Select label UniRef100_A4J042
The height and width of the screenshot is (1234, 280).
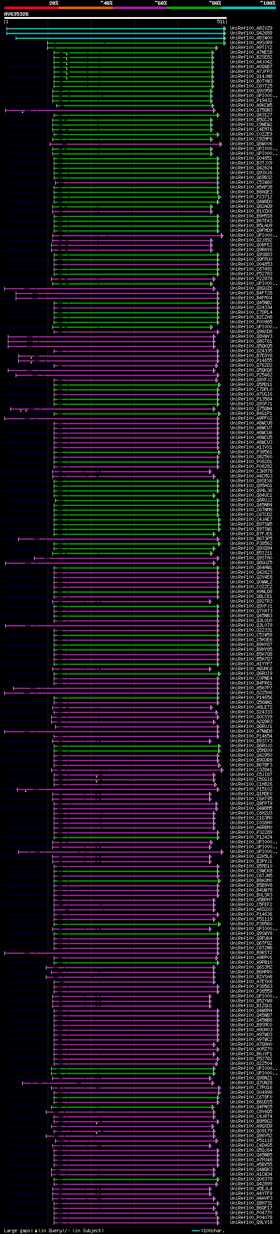point(251,62)
